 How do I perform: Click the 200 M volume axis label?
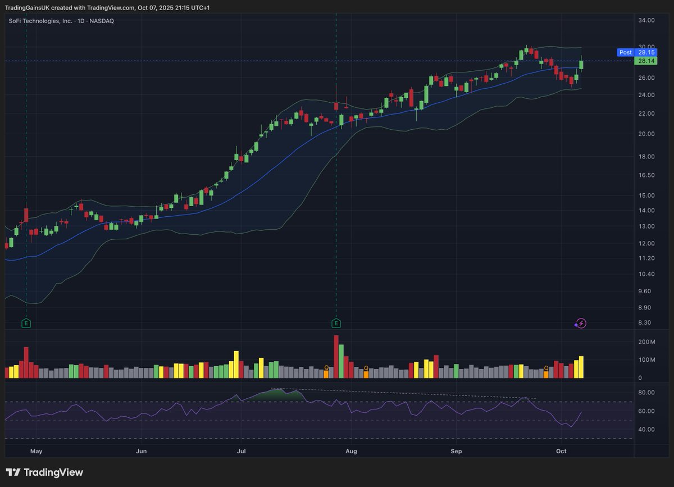[647, 342]
